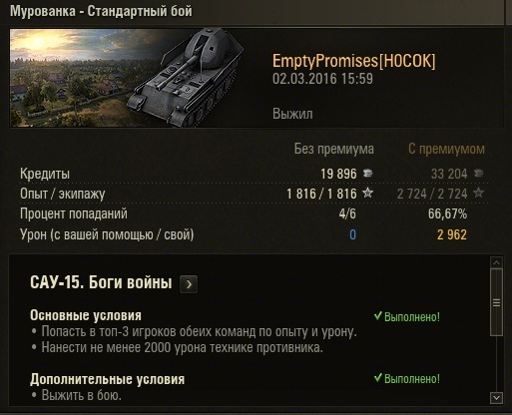The width and height of the screenshot is (512, 415).
Task: Select the С премиумом column header
Action: 446,149
